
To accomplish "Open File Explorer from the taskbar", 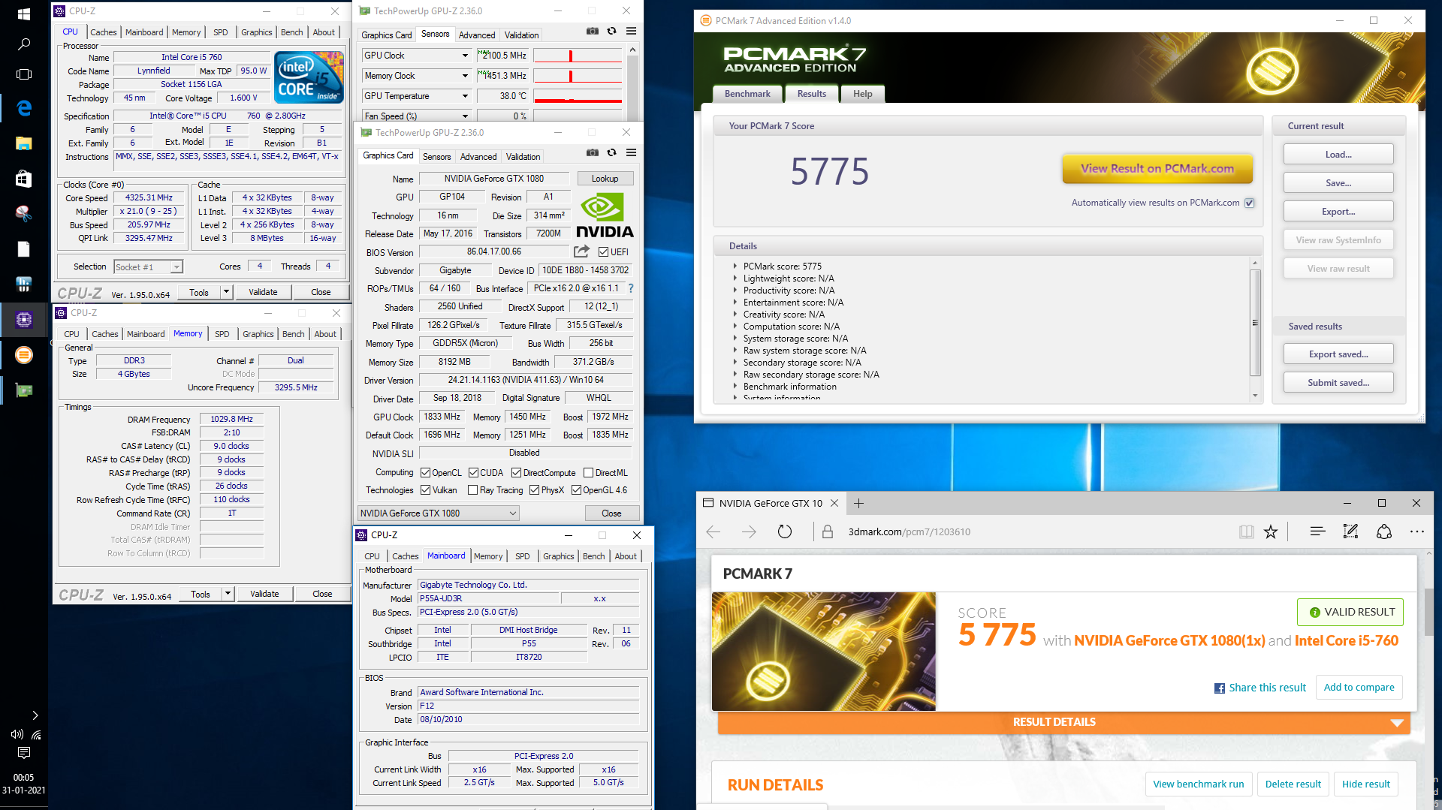I will click(23, 143).
